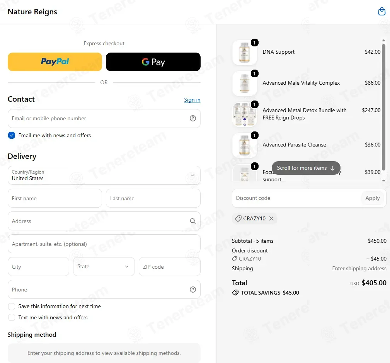
Task: Click the Advanced Parasite Cleanse product name
Action: (x=294, y=145)
